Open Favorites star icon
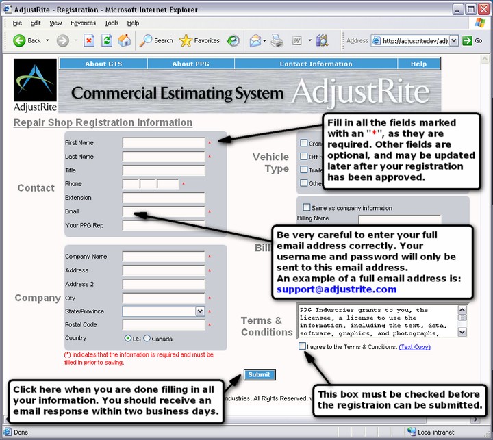The image size is (493, 440). (186, 40)
